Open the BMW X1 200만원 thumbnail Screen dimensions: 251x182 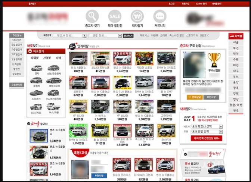coord(166,131)
